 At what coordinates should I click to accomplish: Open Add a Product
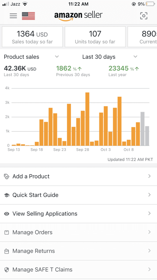[78, 176]
